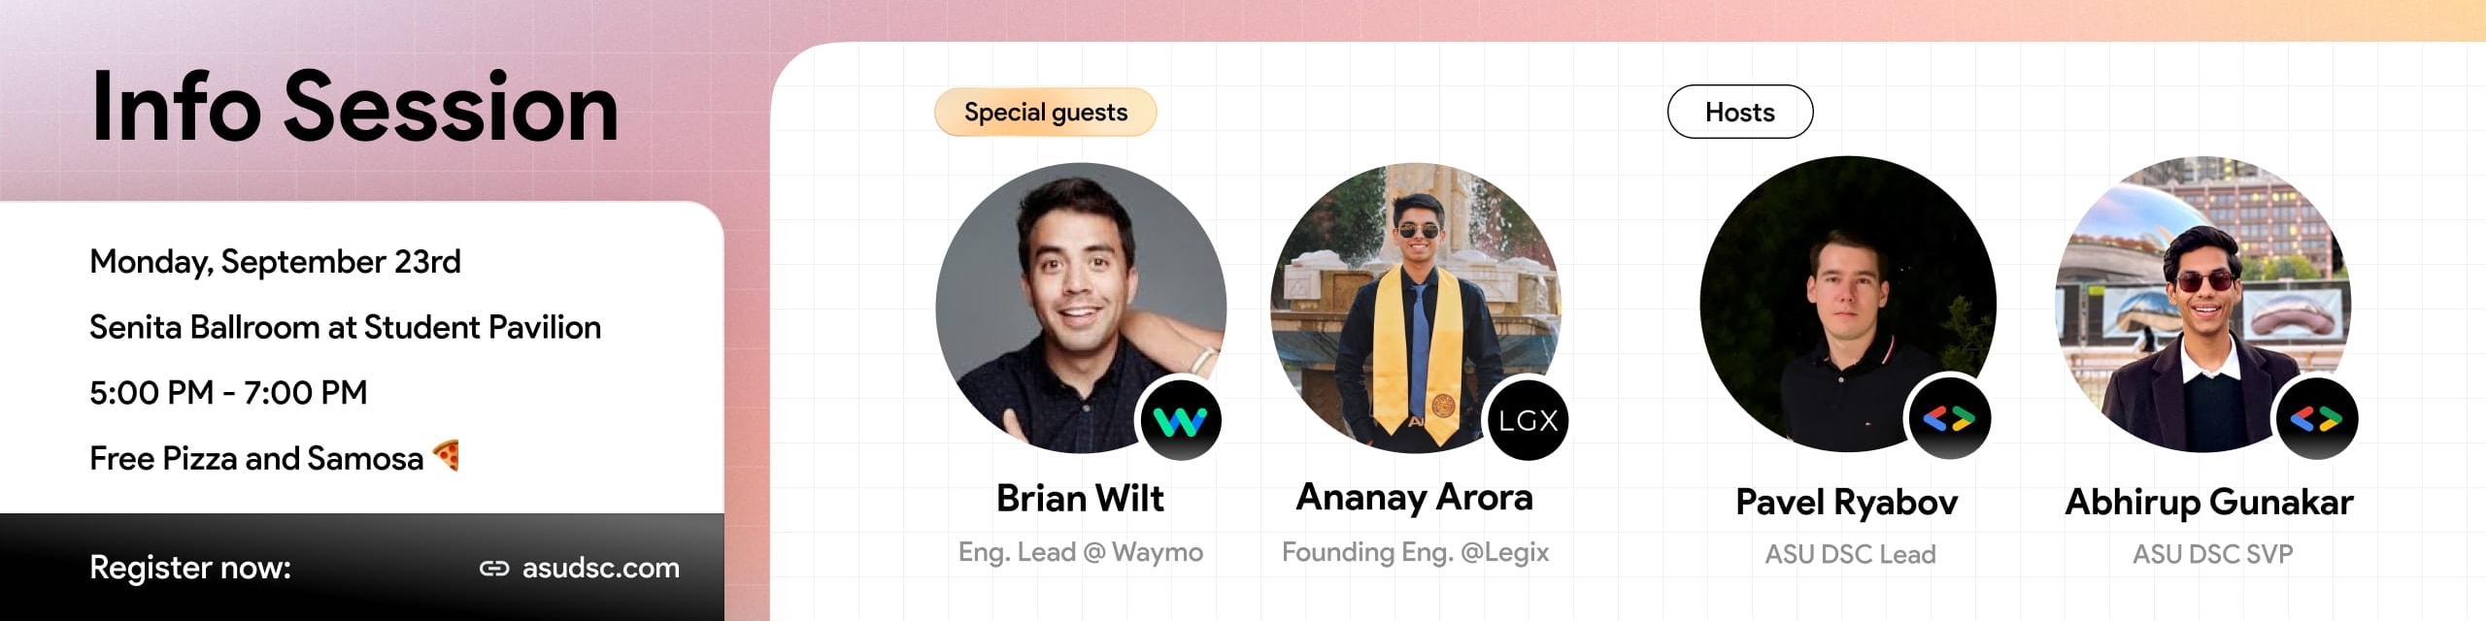Viewport: 2486px width, 621px height.
Task: Click the Ananay Arora name text
Action: (1415, 498)
